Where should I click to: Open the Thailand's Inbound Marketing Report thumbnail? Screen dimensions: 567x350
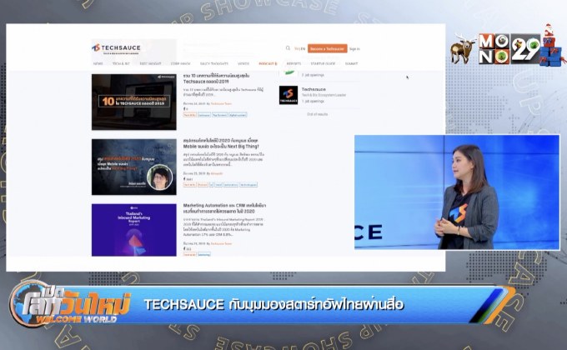coord(133,230)
